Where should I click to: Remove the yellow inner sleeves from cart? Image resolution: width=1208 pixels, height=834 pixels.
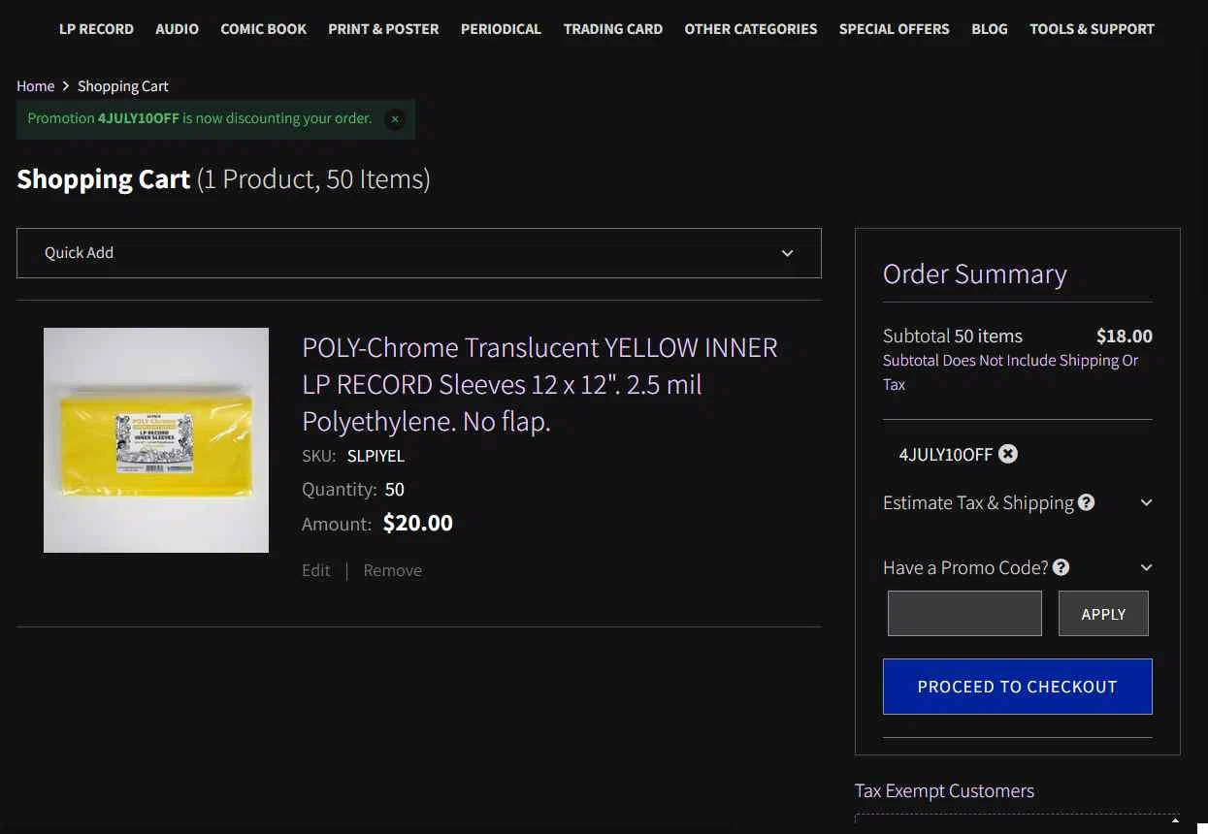[x=392, y=570]
